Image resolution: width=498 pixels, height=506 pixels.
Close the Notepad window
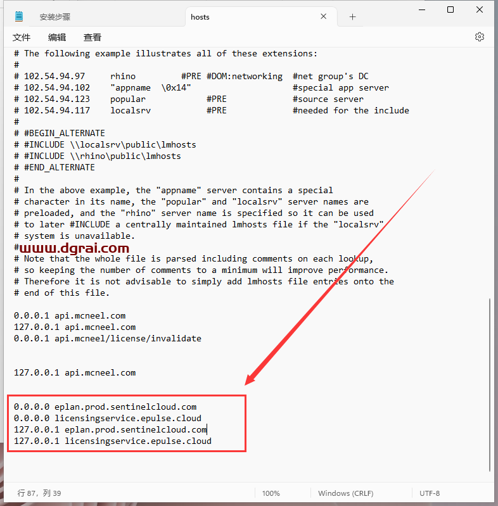tap(480, 9)
